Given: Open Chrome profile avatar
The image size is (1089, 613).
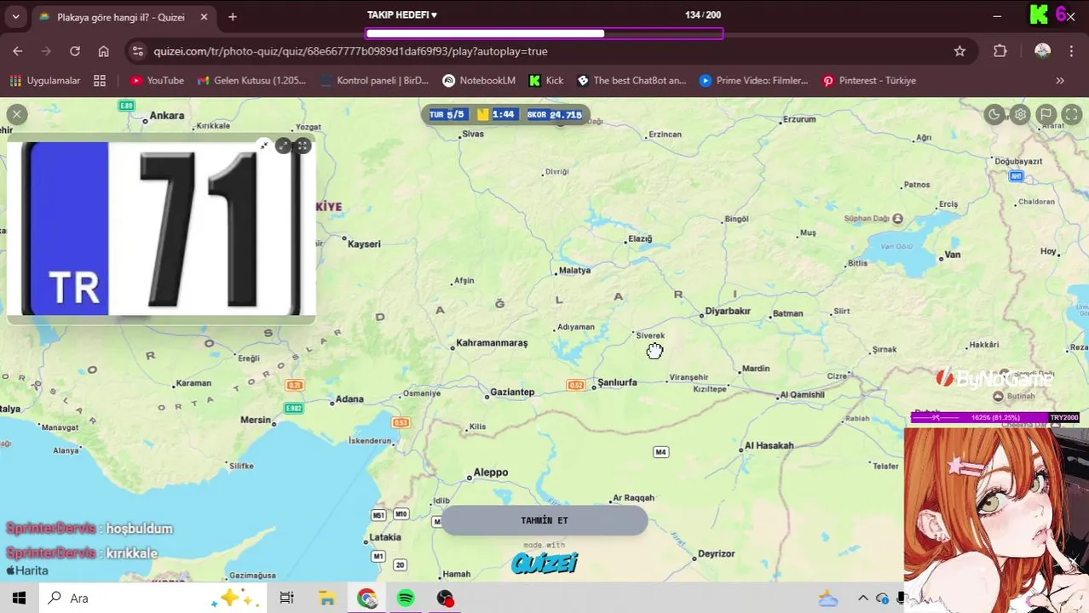Looking at the screenshot, I should (x=1042, y=51).
